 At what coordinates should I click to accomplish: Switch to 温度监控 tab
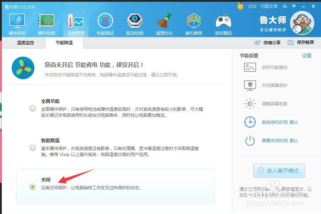pos(26,43)
